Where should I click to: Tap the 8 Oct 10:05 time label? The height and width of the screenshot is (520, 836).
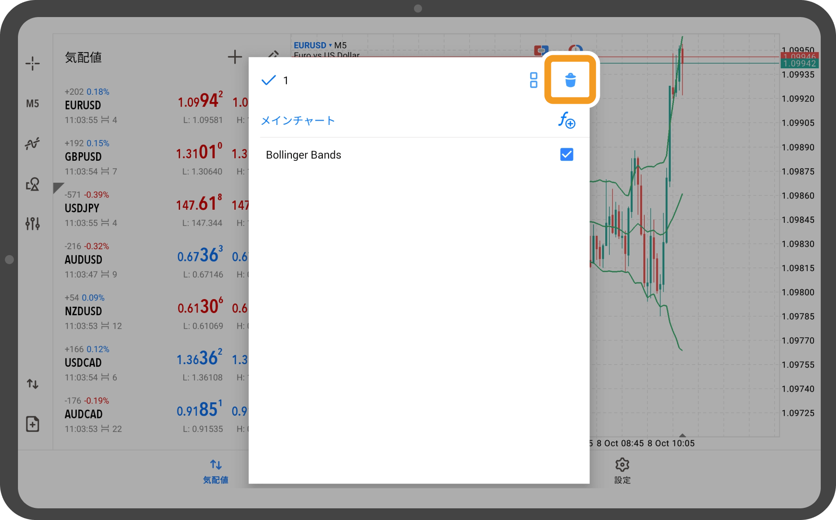pyautogui.click(x=671, y=443)
